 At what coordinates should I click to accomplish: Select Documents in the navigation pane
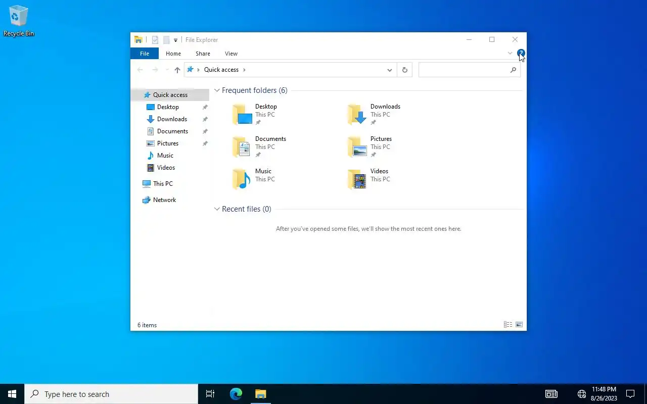coord(170,131)
